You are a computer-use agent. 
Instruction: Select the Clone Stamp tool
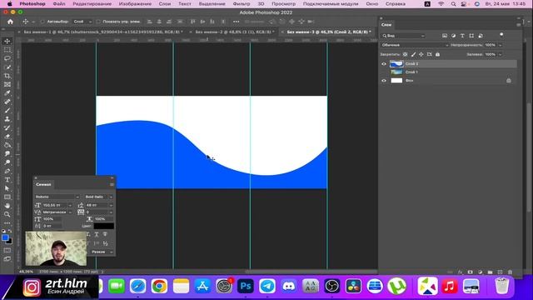(x=7, y=119)
